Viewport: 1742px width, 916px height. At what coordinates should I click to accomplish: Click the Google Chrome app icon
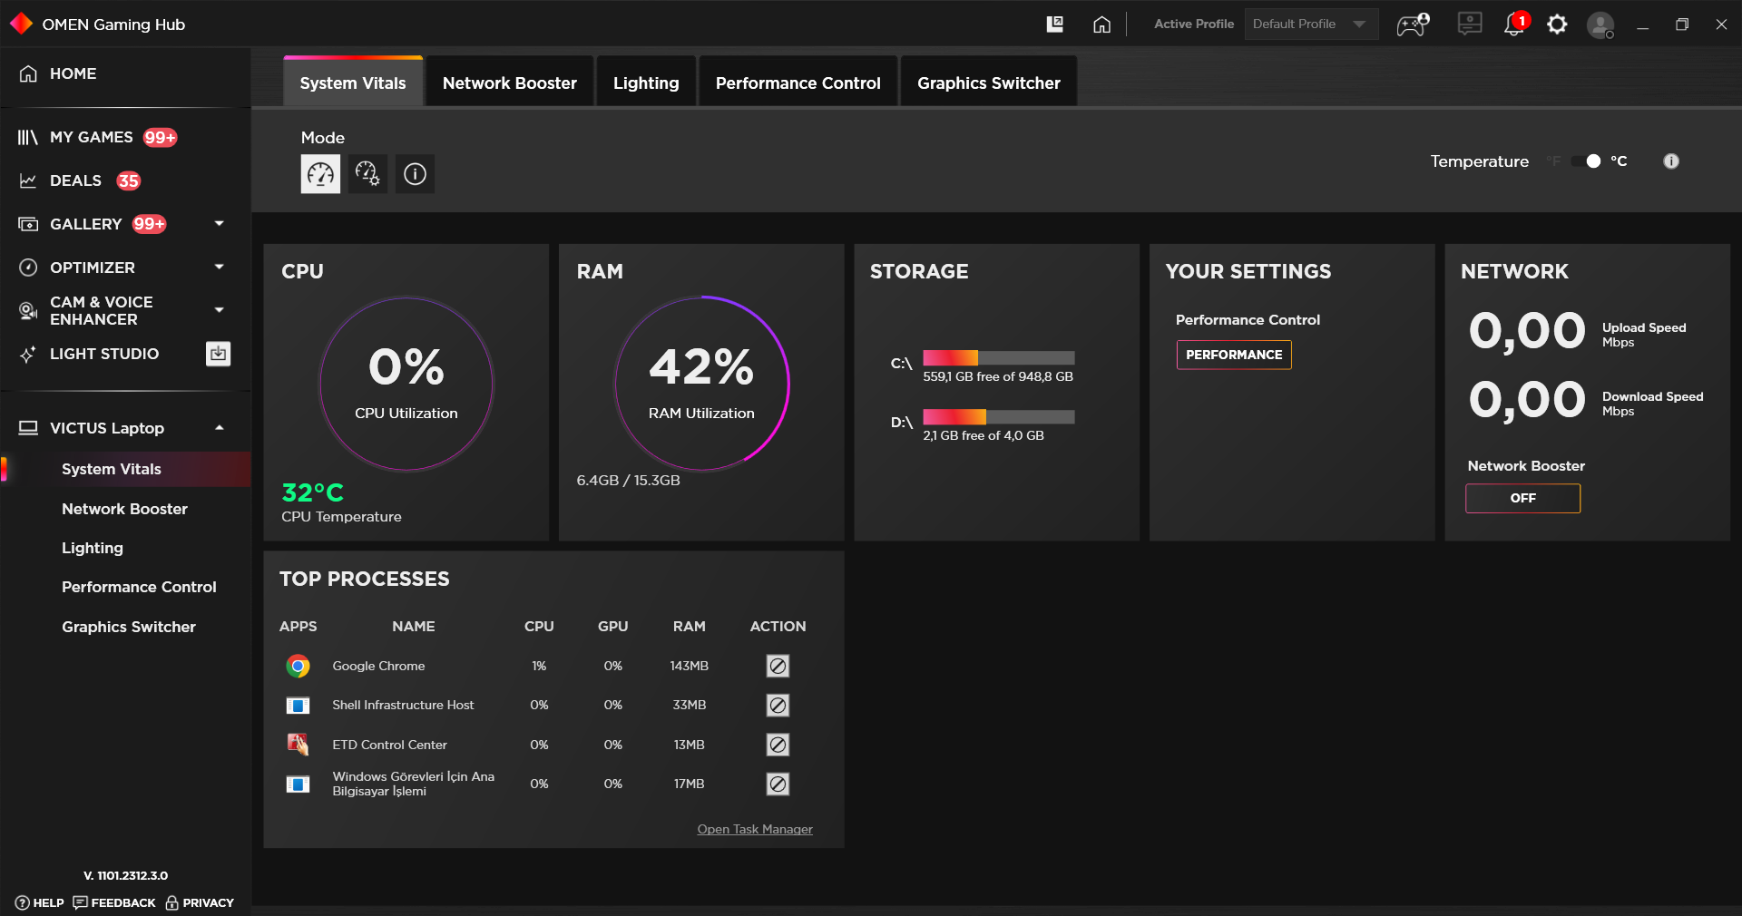point(298,666)
